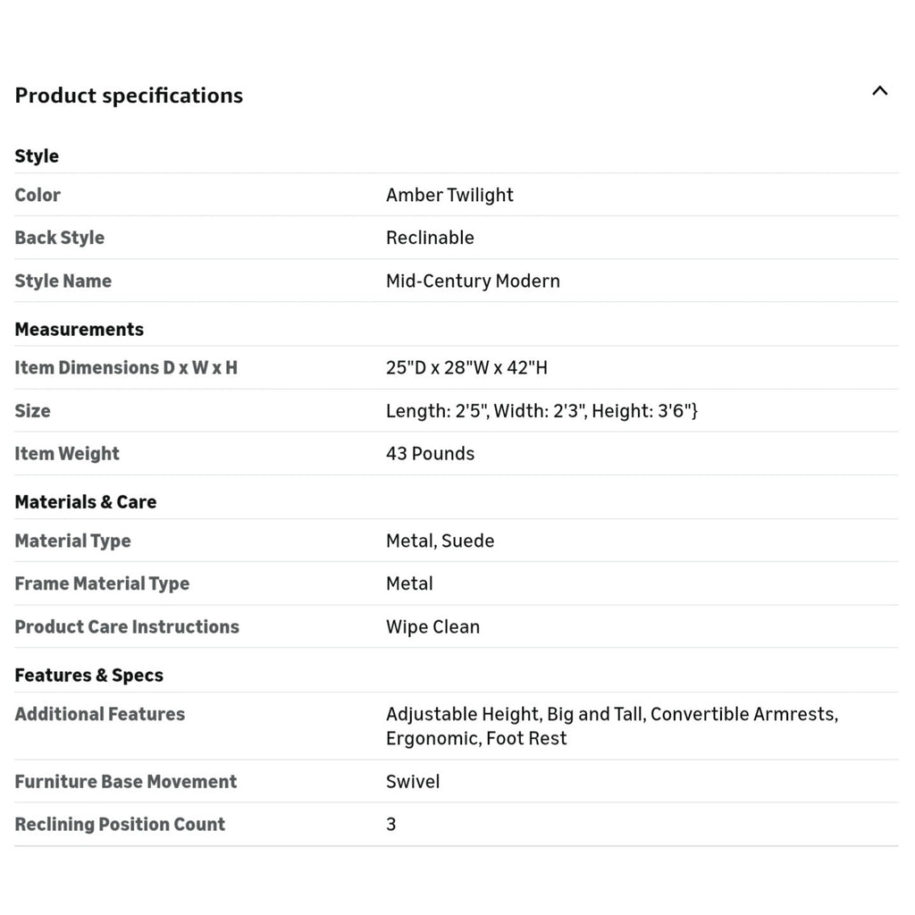Select the Metal, Suede material value
915x915 pixels.
440,541
